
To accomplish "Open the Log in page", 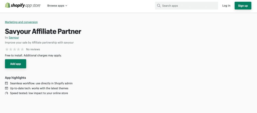I will pyautogui.click(x=226, y=5).
